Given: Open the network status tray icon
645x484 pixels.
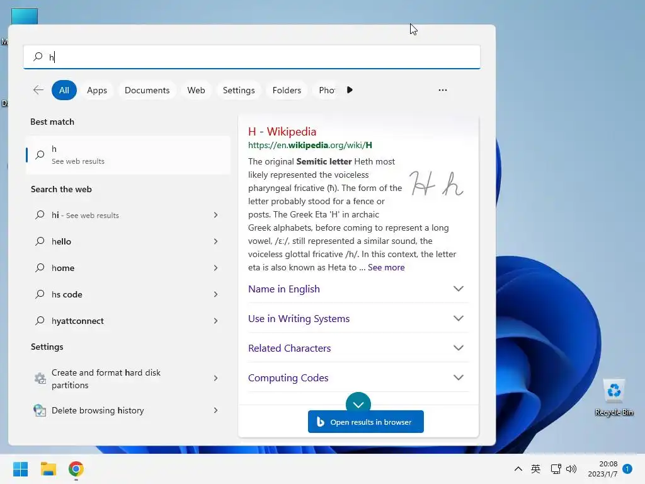Looking at the screenshot, I should point(556,469).
